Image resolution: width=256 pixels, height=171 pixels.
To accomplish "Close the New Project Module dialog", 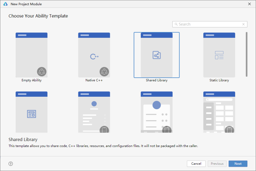I will click(249, 4).
